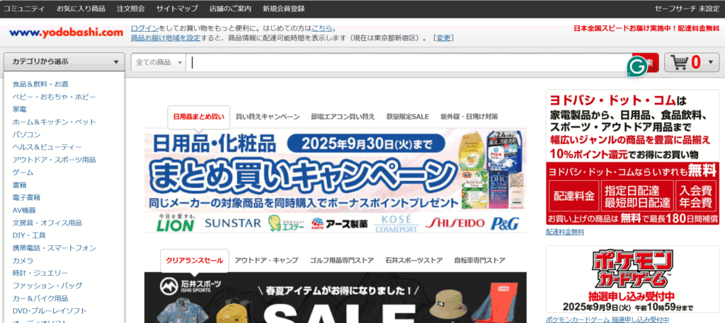Open the ポケモンカードゲーム lottery banner
This screenshot has height=323, width=725.
click(x=632, y=279)
